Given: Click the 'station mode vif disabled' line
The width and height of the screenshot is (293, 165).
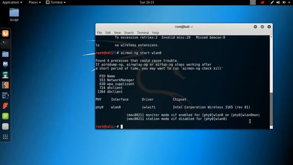Looking at the screenshot, I should click(x=177, y=119).
